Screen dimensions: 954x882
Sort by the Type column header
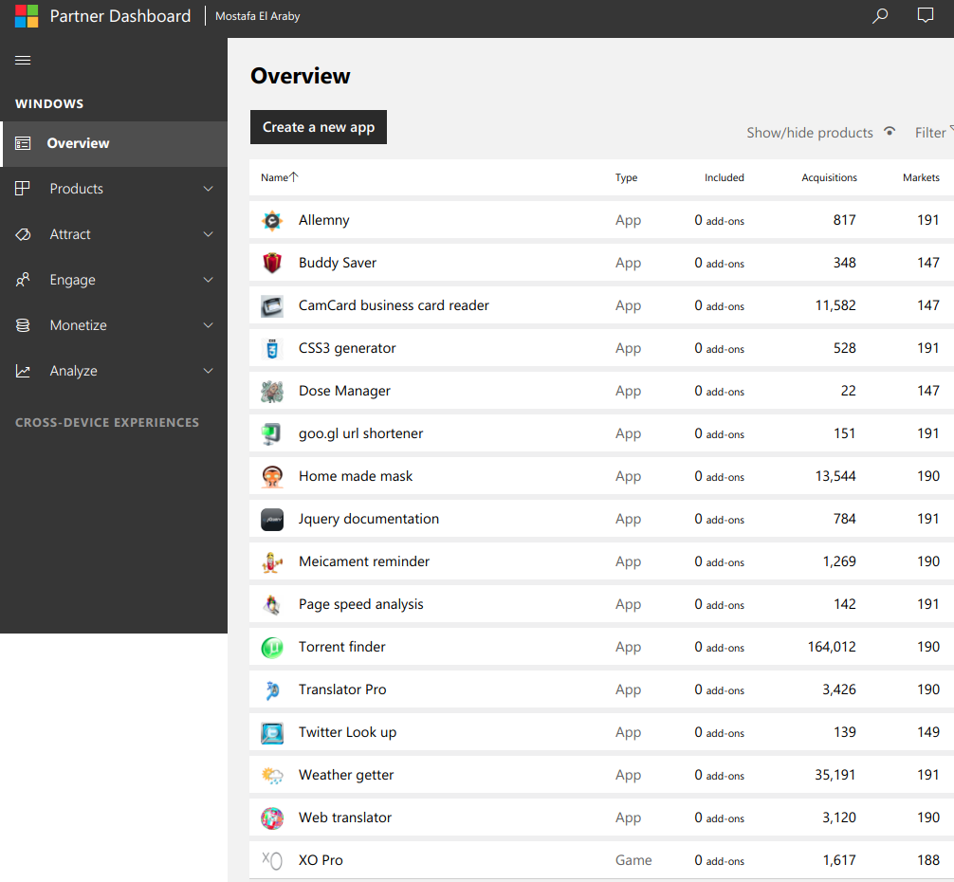point(626,177)
